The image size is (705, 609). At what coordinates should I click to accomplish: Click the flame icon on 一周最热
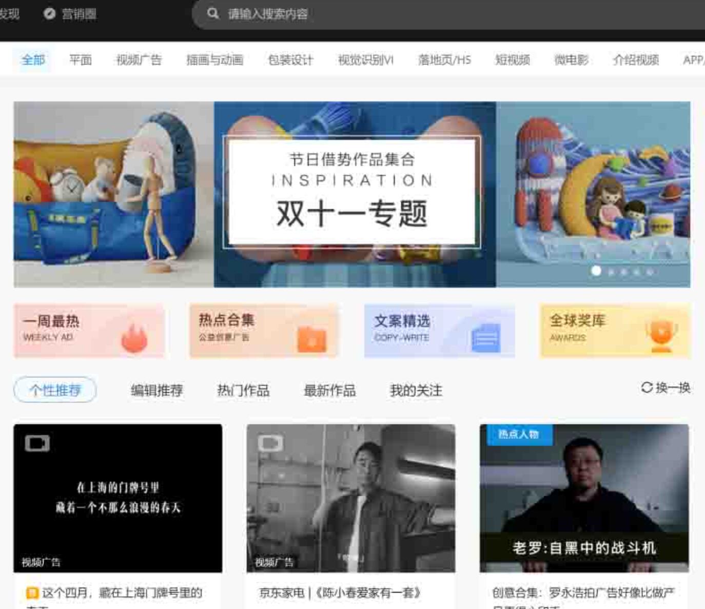134,338
